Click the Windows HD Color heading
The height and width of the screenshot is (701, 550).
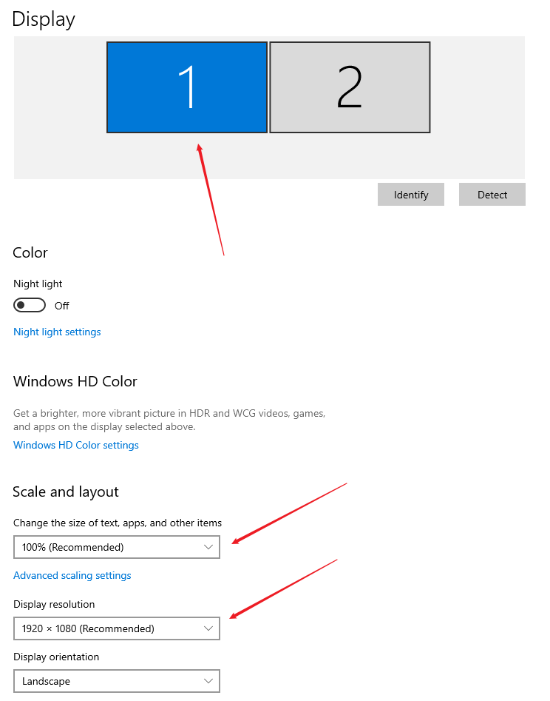click(75, 381)
